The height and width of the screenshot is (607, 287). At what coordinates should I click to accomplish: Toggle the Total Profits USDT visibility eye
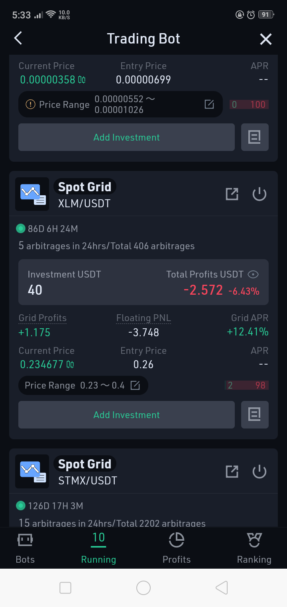(x=253, y=274)
